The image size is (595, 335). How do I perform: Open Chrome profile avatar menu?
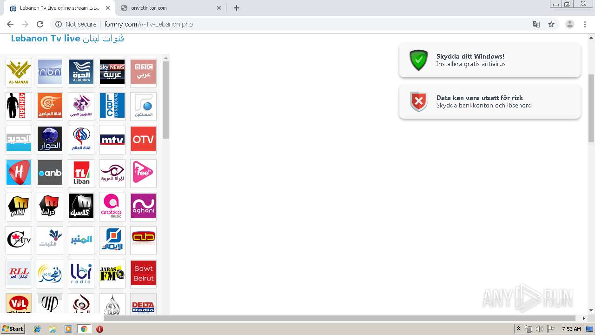click(570, 24)
